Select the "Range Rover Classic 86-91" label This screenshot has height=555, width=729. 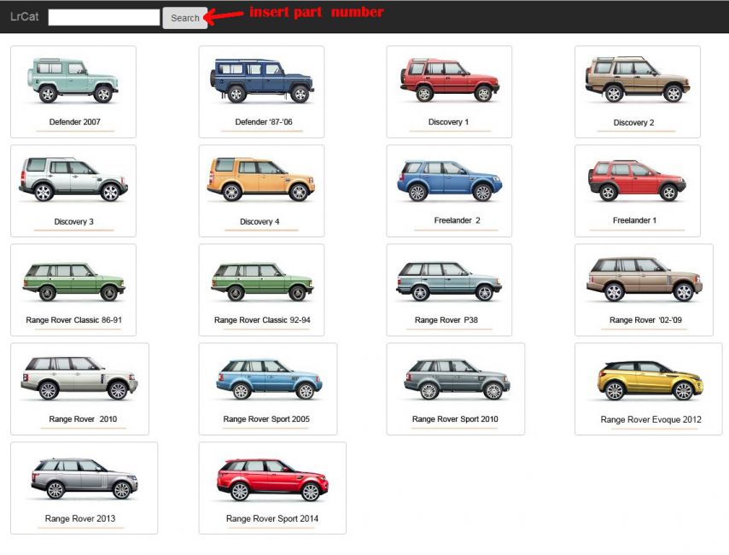[74, 320]
